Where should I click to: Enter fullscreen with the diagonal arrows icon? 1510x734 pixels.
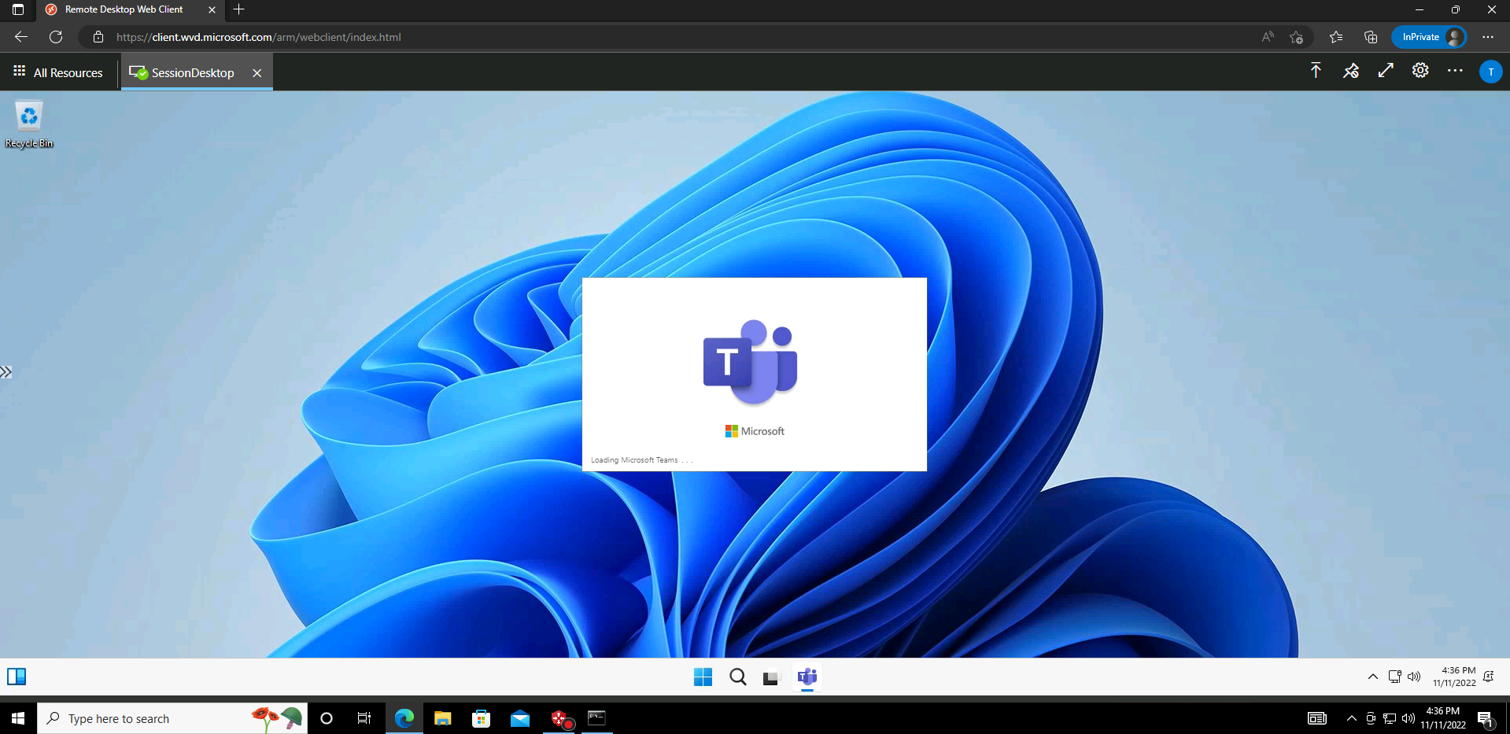(1386, 71)
